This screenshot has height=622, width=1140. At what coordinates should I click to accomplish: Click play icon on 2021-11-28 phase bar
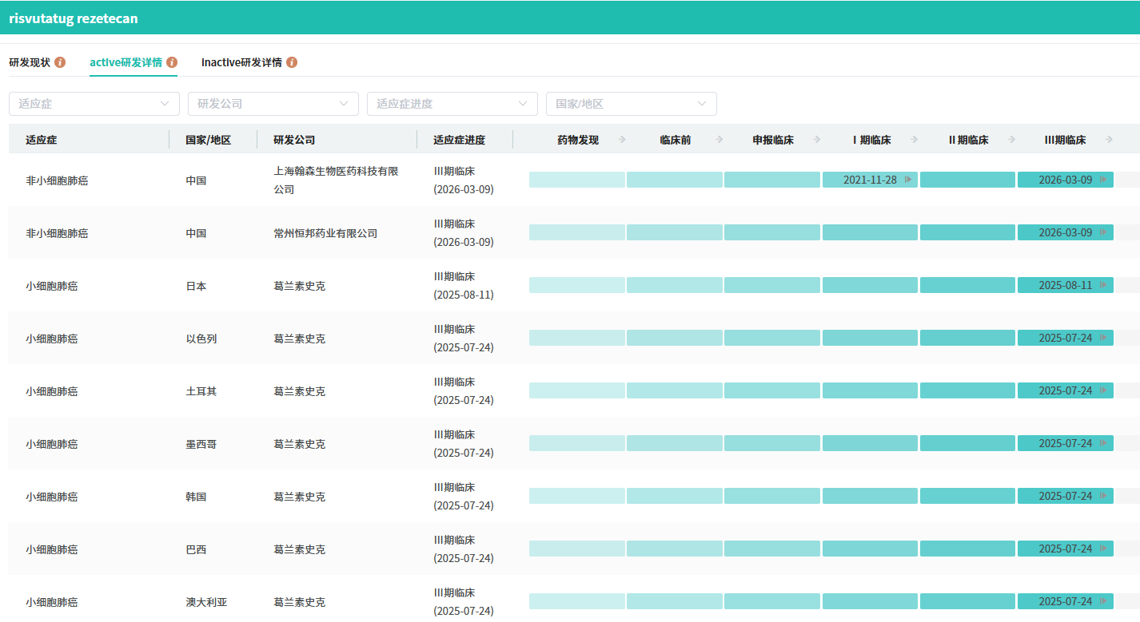pos(908,180)
